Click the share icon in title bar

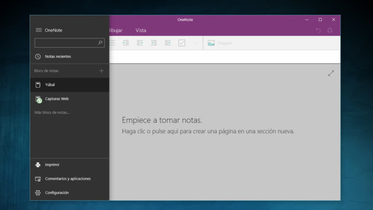pos(330,30)
